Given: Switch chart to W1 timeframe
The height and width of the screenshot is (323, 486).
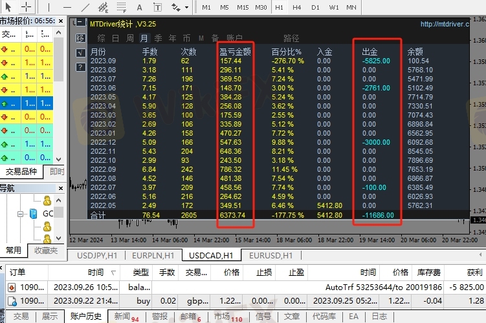Looking at the screenshot, I should (x=333, y=7).
